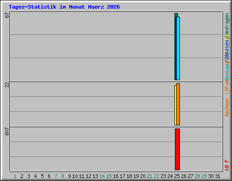This screenshot has height=181, width=232.
Task: Click day label 26 on x-axis
Action: tap(184, 176)
